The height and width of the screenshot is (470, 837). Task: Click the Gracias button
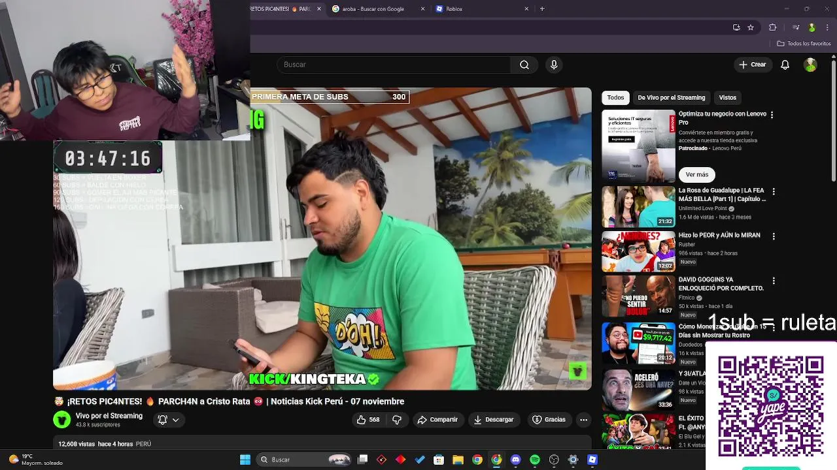coord(549,420)
